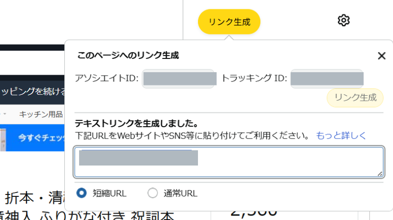Click the トラッキング ID field
The height and width of the screenshot is (220, 393).
327,79
